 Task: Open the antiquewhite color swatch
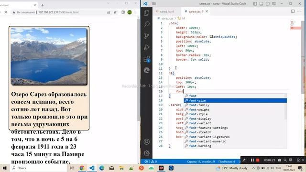[211, 36]
